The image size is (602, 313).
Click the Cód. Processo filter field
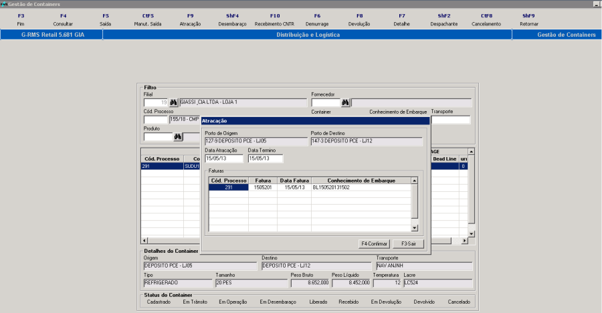(155, 120)
